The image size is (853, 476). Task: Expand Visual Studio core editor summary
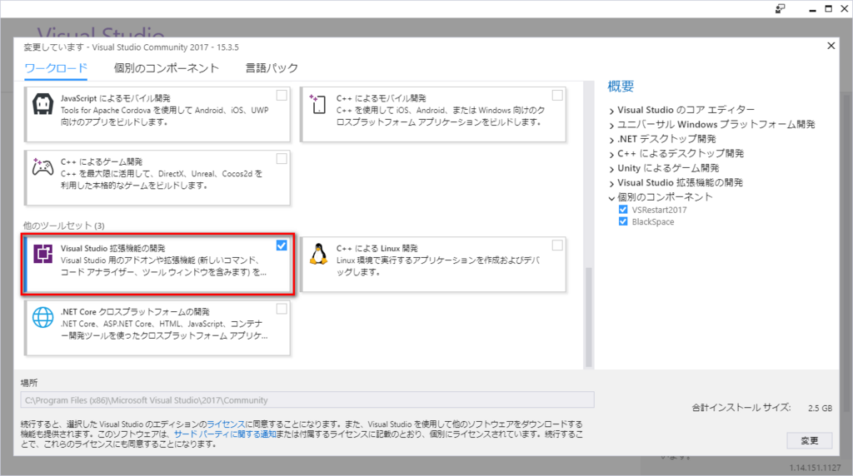pos(611,111)
